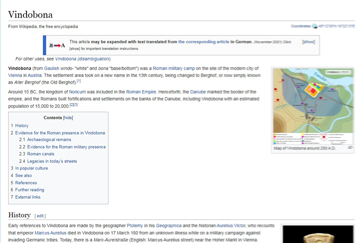The width and height of the screenshot is (358, 243).
Task: Click citation reference [3]
Action: pos(76,104)
